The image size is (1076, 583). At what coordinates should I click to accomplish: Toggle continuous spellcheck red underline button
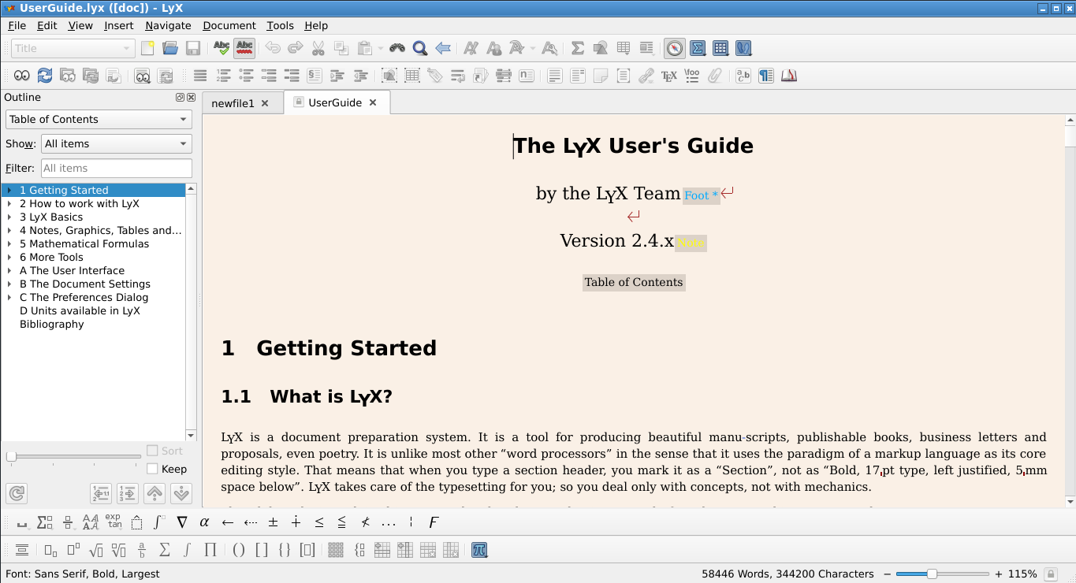click(x=244, y=48)
